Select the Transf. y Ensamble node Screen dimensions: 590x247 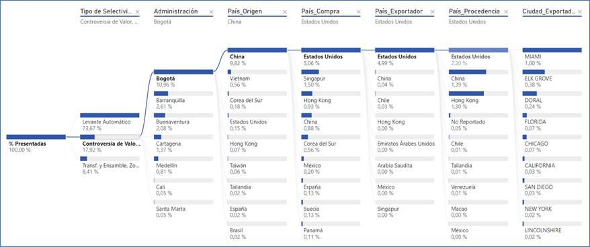tap(110, 164)
